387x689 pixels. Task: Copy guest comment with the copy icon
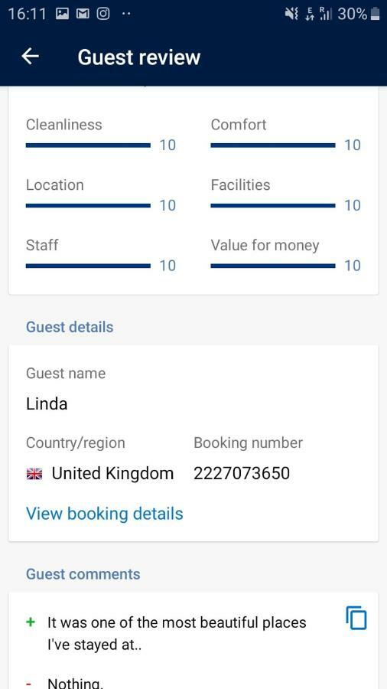pos(356,617)
